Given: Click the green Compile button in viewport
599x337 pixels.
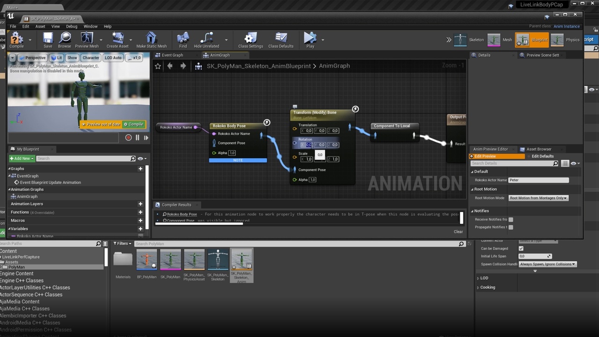Looking at the screenshot, I should [x=133, y=124].
